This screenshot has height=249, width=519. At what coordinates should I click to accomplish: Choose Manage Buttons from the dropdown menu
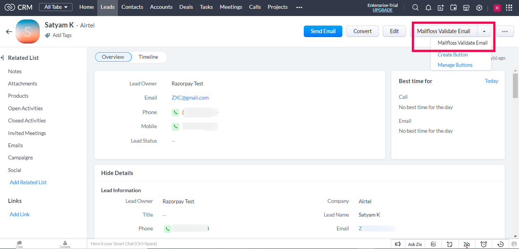(x=455, y=65)
